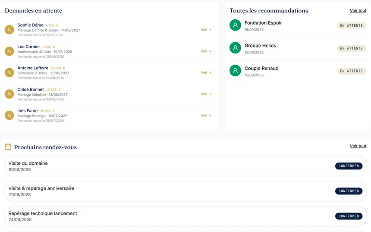
Task: Click the Toutes les recommandations heading
Action: (269, 11)
